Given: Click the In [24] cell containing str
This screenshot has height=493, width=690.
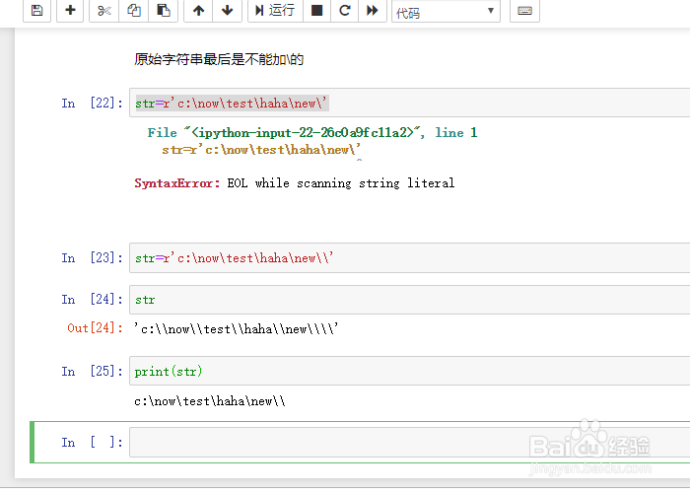Looking at the screenshot, I should 409,300.
